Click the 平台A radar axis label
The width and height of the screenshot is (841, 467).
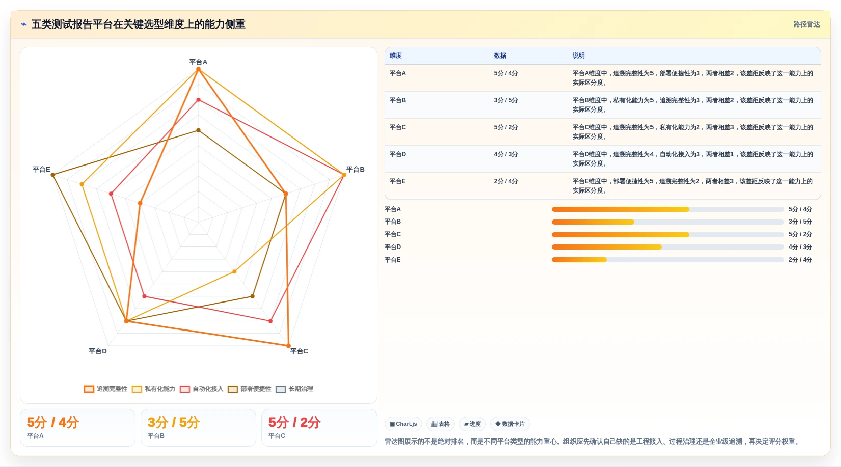(198, 62)
